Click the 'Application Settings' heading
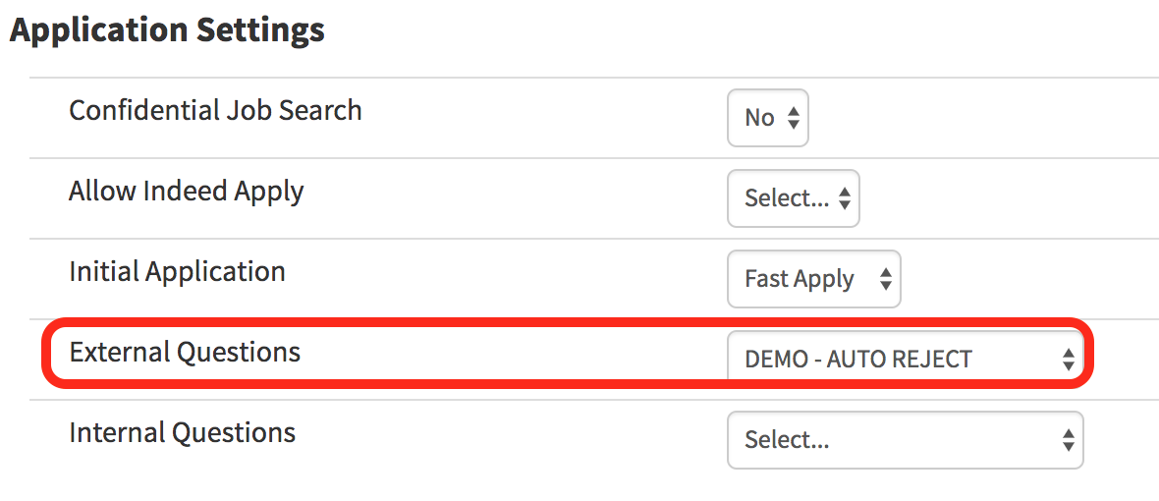Screen dimensions: 1159x501 pyautogui.click(x=167, y=30)
